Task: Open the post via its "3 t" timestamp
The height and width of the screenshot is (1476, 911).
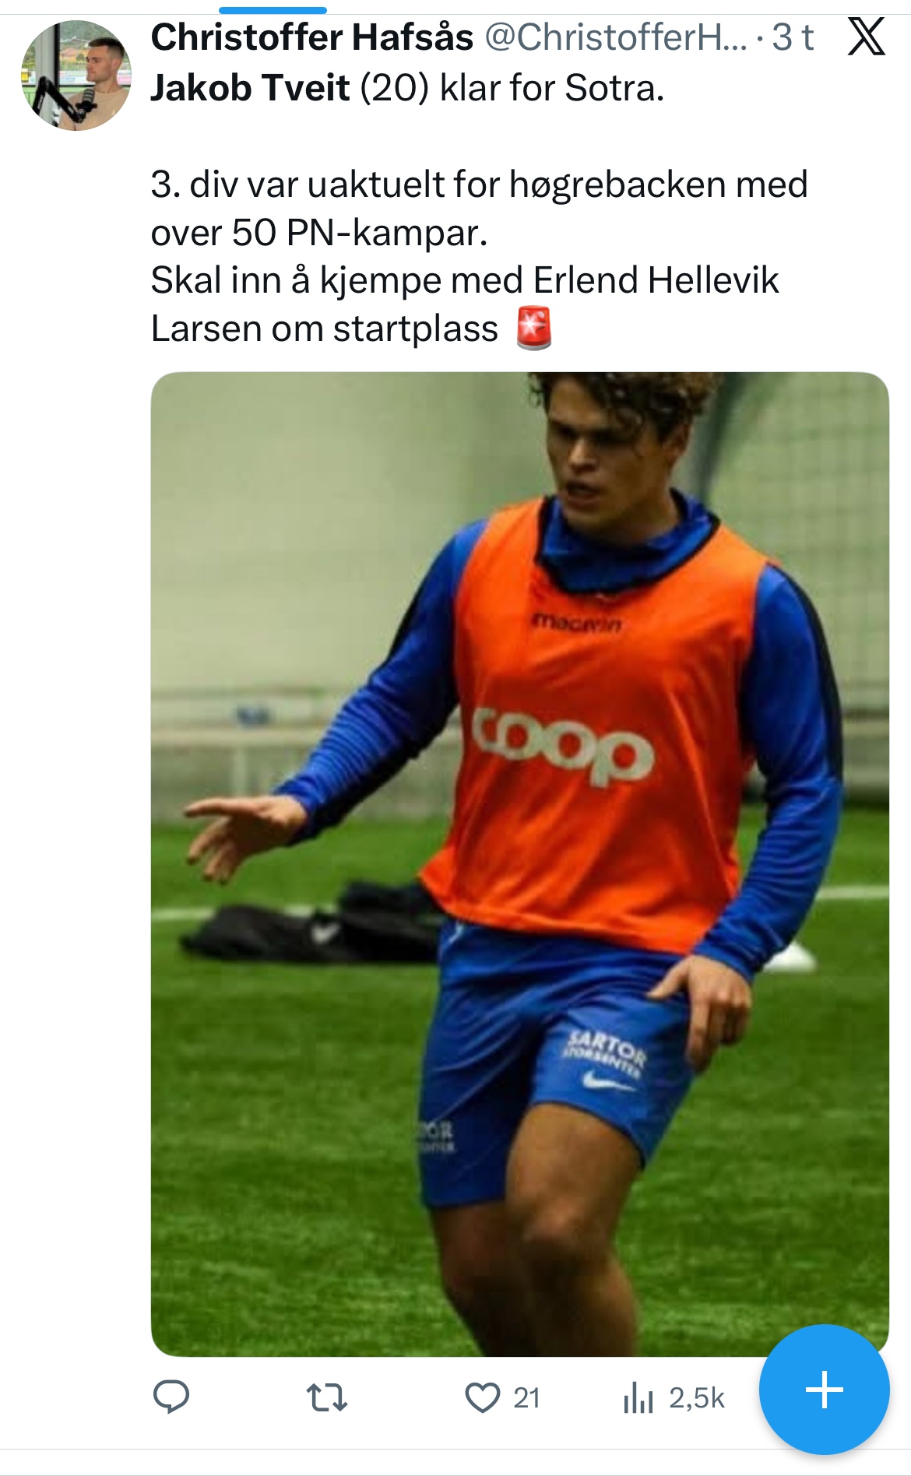Action: click(x=793, y=37)
